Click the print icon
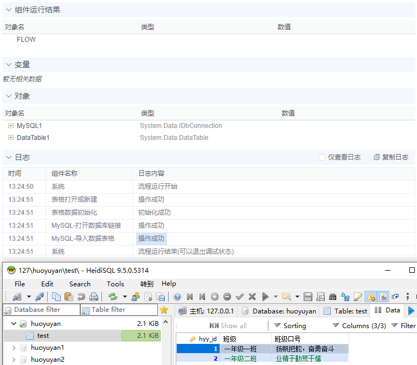The image size is (417, 365). pos(94,297)
